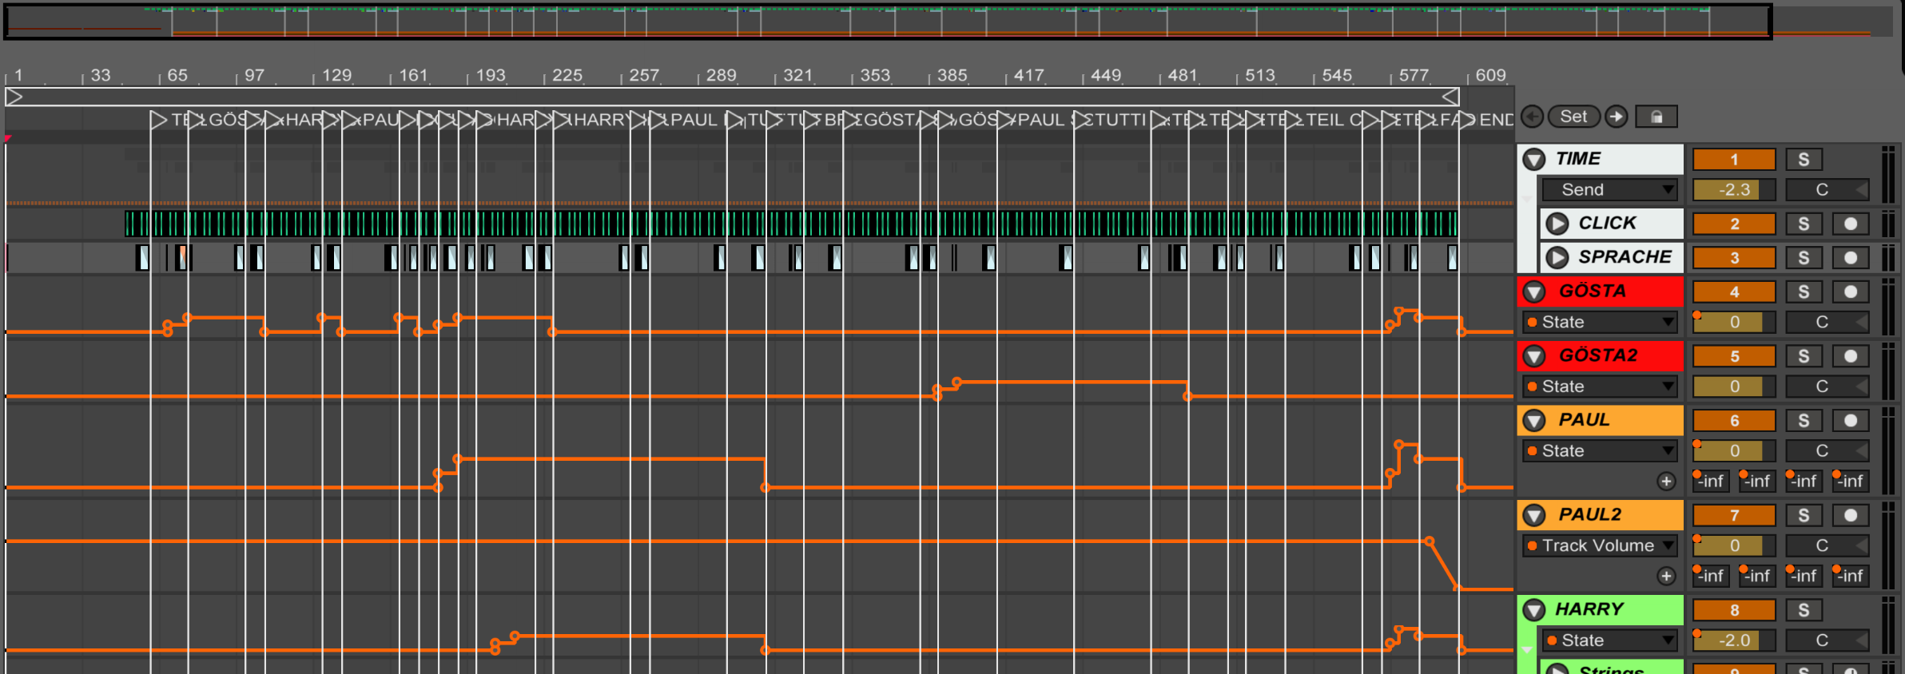
Task: Click the END locator marker
Action: point(1493,120)
